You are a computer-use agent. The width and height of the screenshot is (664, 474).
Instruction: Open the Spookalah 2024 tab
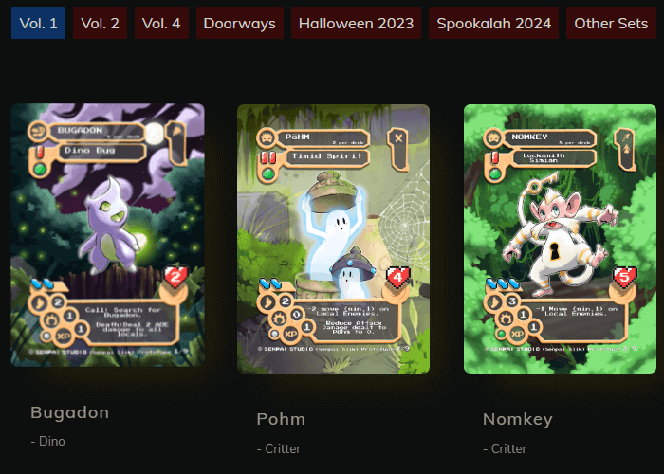pos(494,23)
